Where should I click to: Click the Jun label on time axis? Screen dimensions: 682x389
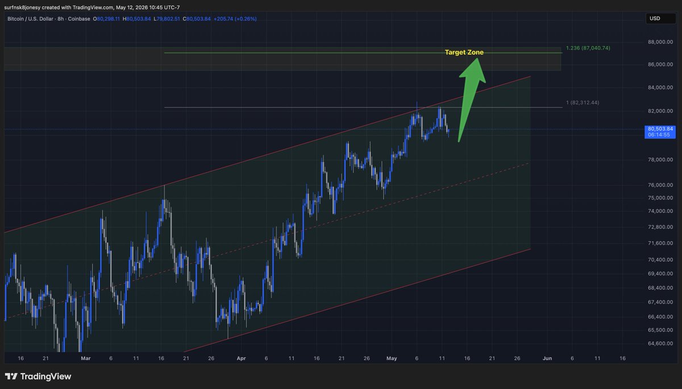(x=547, y=358)
